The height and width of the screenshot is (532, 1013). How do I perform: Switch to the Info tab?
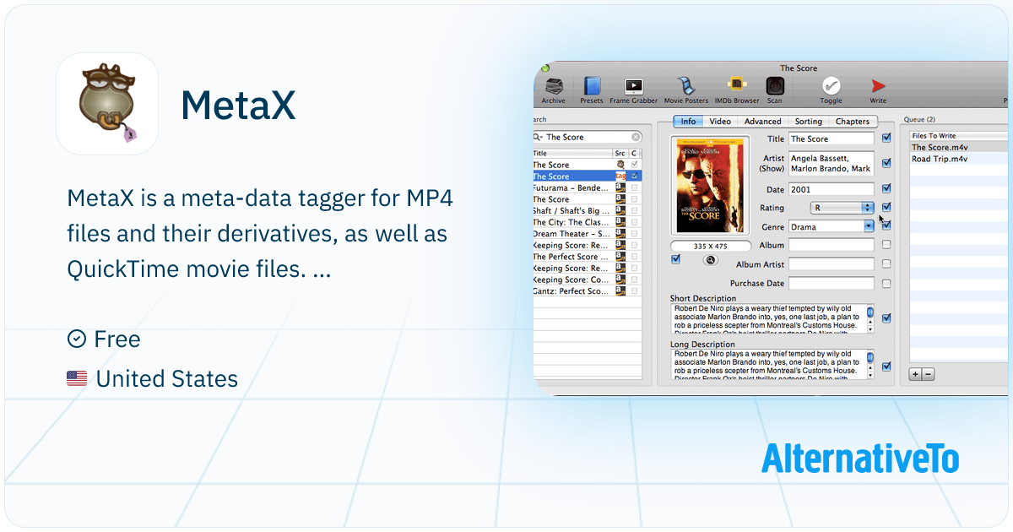(x=688, y=122)
